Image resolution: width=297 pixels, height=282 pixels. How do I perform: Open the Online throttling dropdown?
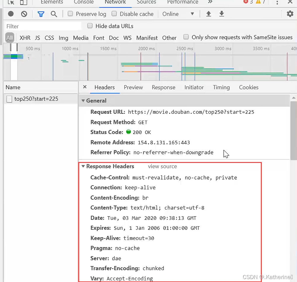click(x=178, y=14)
